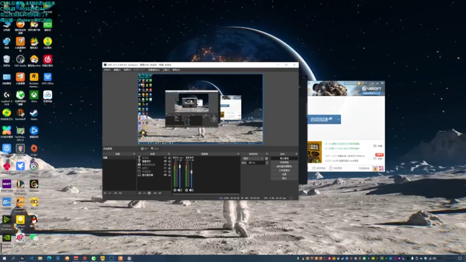This screenshot has width=466, height=262.
Task: Open OBS 设置 Settings button in Controls
Action: (x=284, y=174)
